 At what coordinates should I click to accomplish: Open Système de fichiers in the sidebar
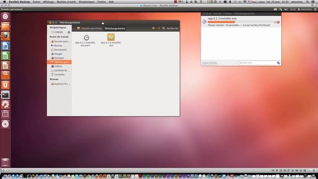(x=60, y=71)
